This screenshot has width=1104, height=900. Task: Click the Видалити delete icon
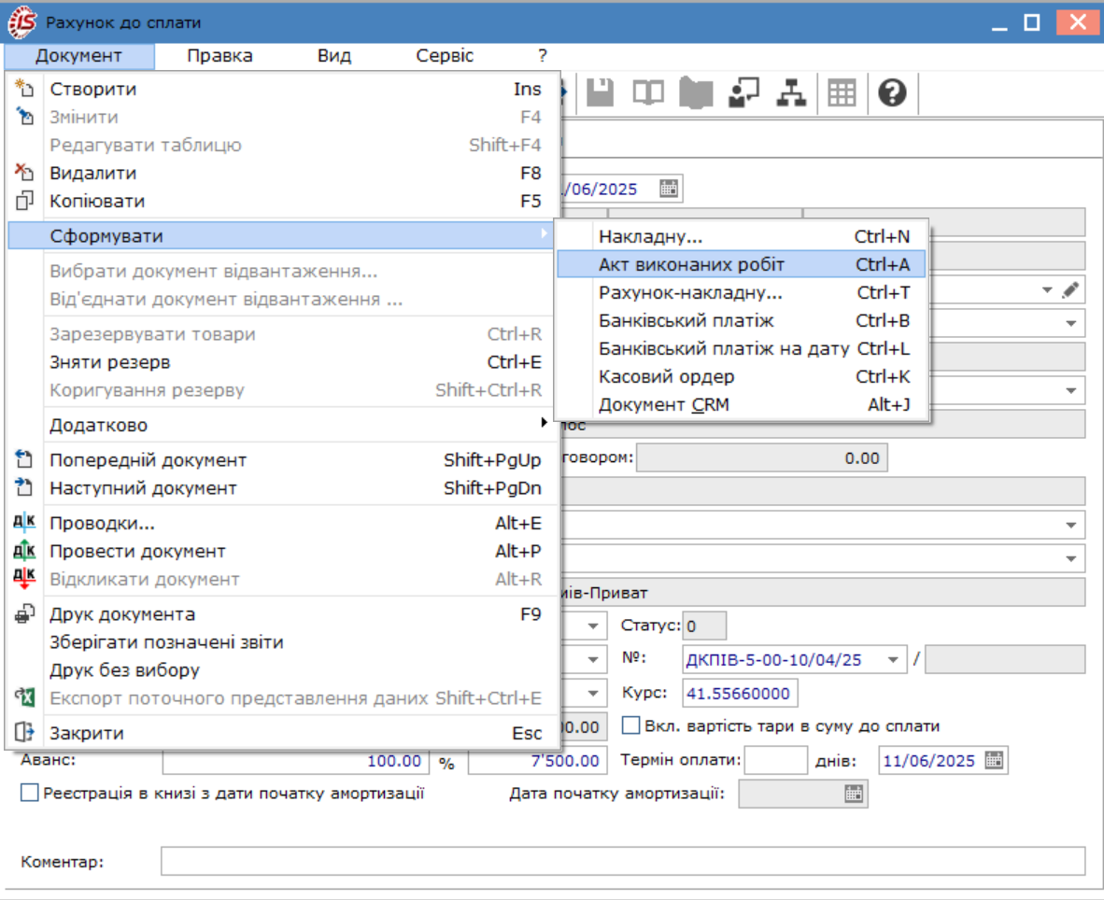coord(24,173)
